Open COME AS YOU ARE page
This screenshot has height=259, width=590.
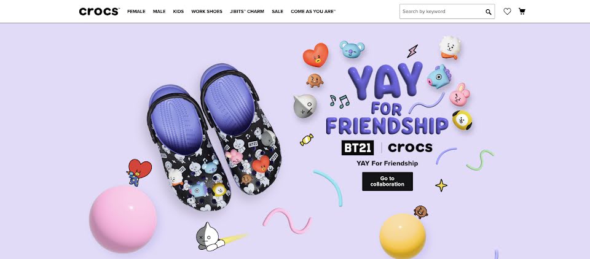tap(313, 12)
